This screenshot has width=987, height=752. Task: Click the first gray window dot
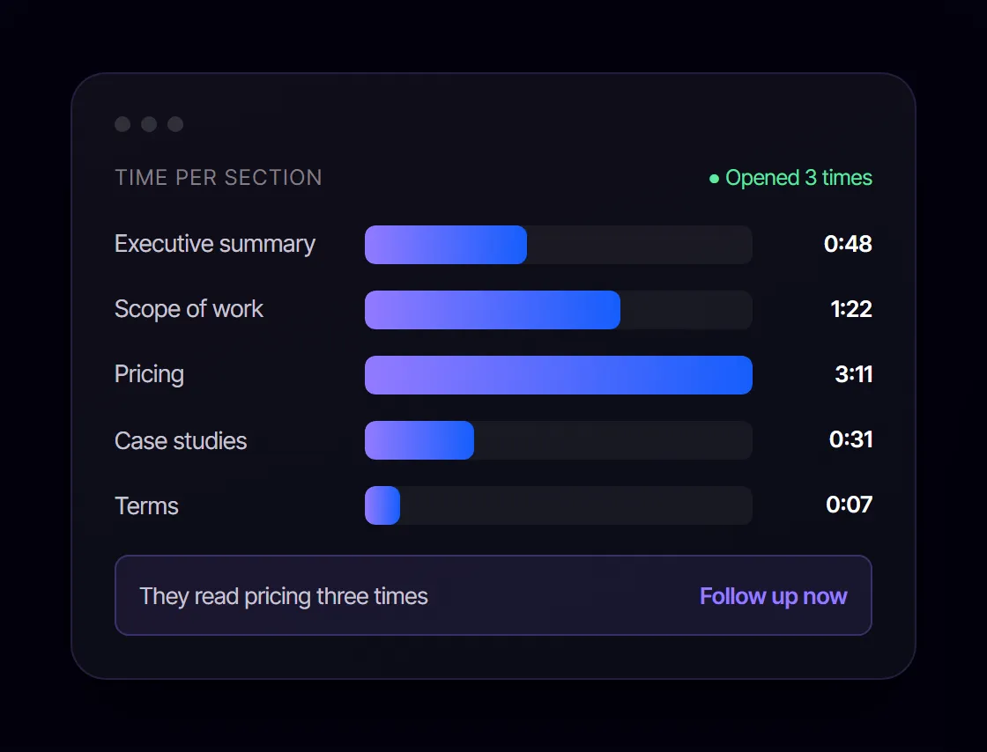click(x=122, y=124)
